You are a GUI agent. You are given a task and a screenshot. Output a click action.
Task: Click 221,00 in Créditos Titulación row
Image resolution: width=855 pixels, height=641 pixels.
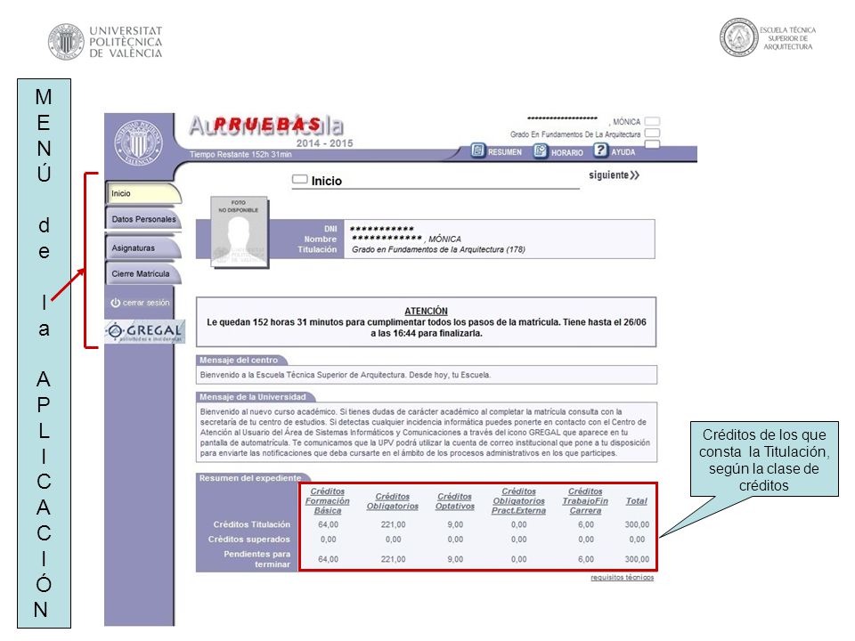click(393, 524)
